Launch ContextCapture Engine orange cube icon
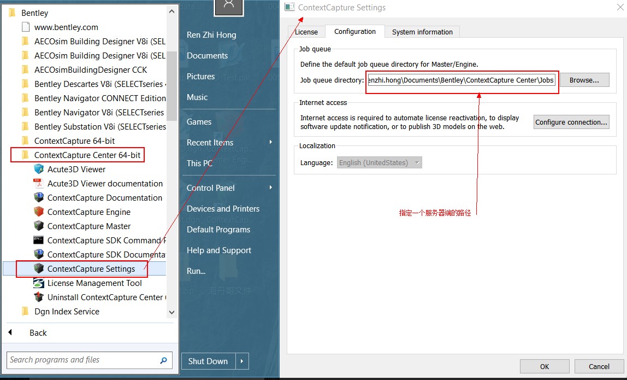 39,212
